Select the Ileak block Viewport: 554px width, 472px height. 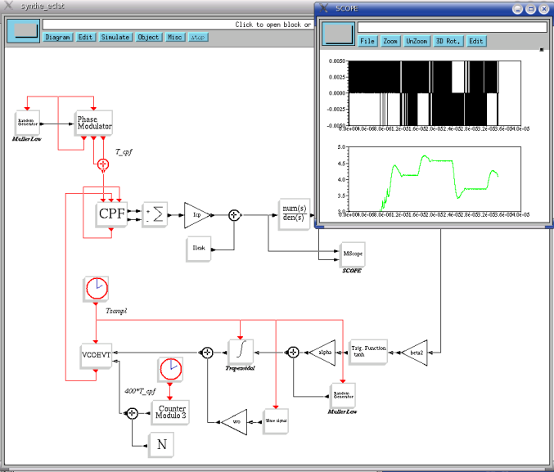(199, 249)
